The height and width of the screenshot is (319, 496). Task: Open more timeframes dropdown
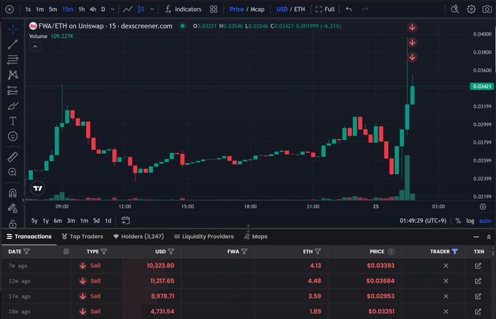pos(112,9)
